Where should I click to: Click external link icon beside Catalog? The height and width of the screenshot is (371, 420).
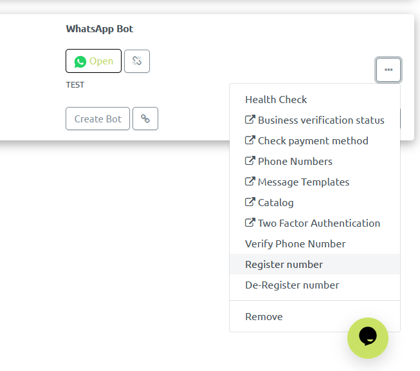250,202
